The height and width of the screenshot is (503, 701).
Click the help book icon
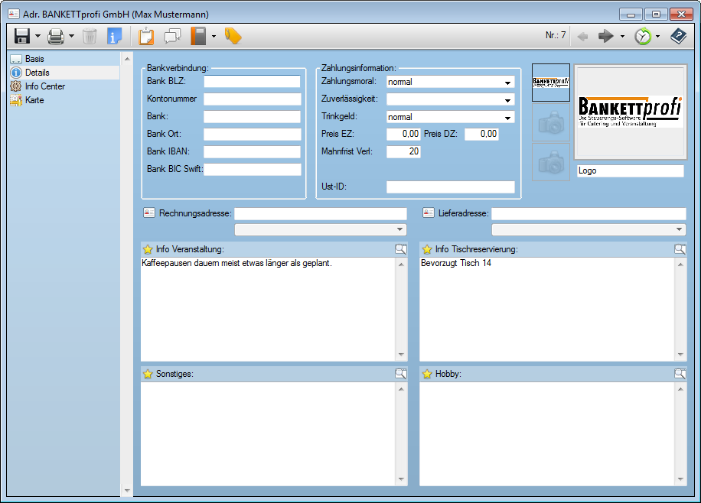coord(678,36)
